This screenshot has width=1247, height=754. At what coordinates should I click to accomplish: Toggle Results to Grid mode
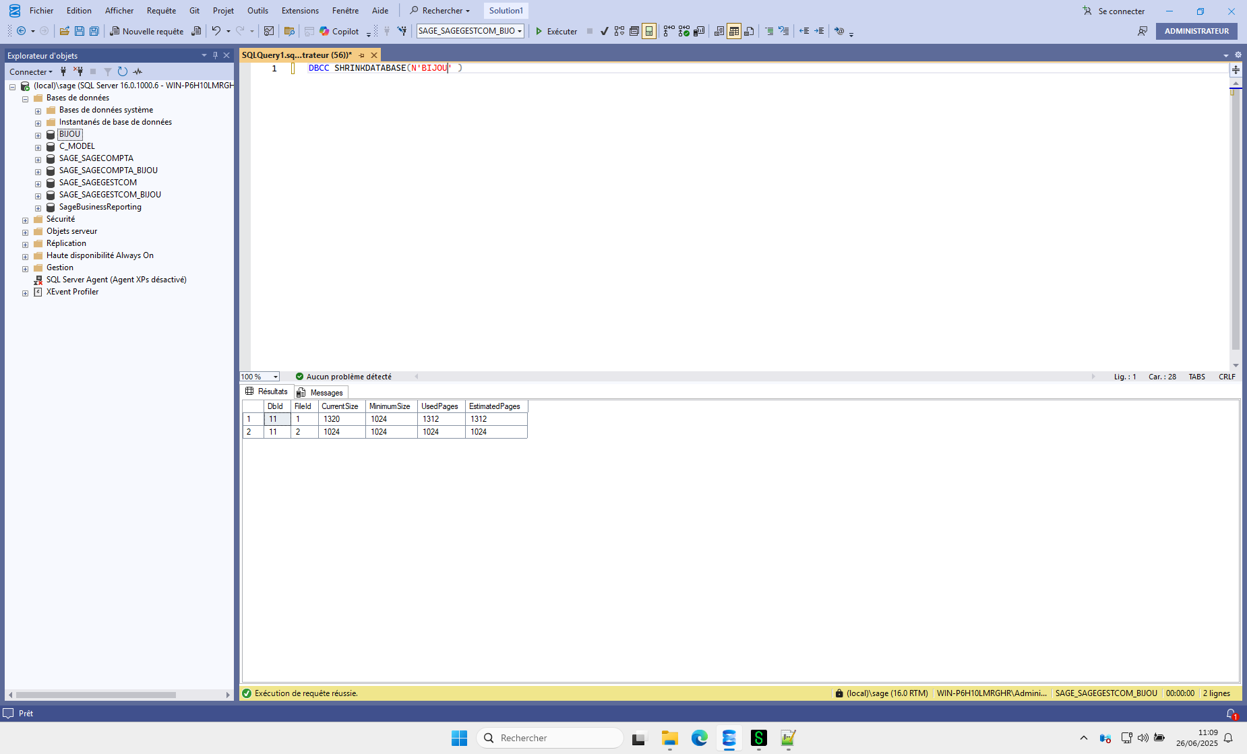click(734, 31)
